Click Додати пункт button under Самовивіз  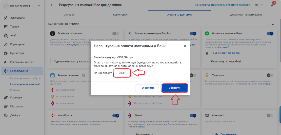[226, 133]
